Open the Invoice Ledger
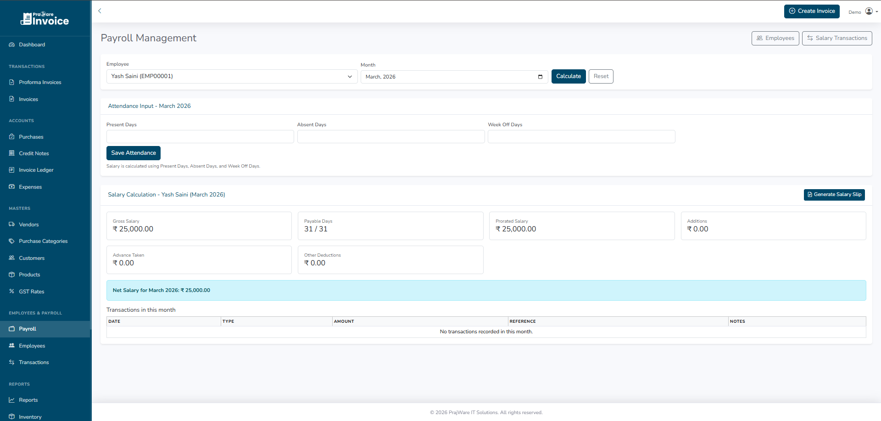This screenshot has width=881, height=421. 36,170
